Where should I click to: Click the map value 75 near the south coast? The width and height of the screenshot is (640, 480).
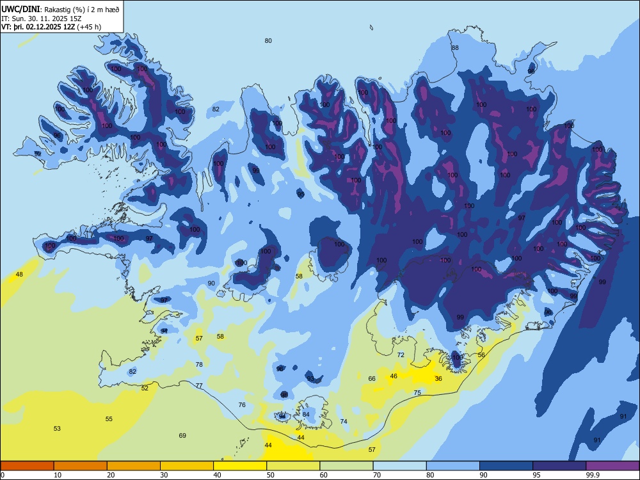[x=417, y=393]
